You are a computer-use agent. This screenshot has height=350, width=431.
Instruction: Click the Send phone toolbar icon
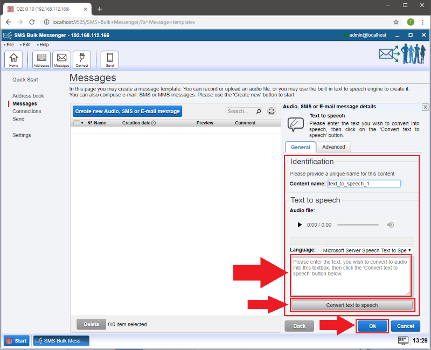pyautogui.click(x=110, y=59)
